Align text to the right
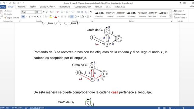194x109 pixels. click(69, 17)
